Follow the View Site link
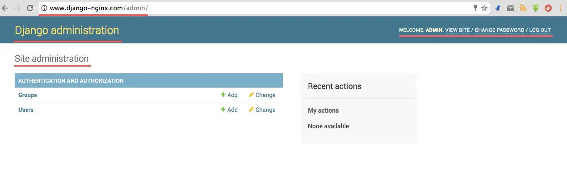This screenshot has width=567, height=173. pyautogui.click(x=458, y=30)
